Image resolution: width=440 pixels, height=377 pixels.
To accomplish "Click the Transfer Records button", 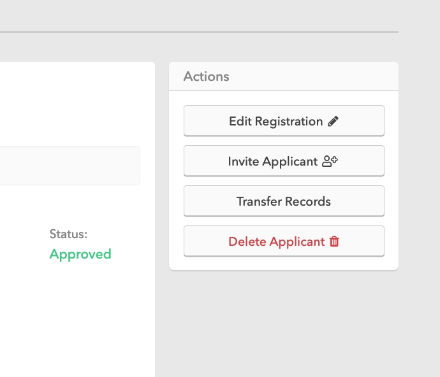I will [284, 201].
